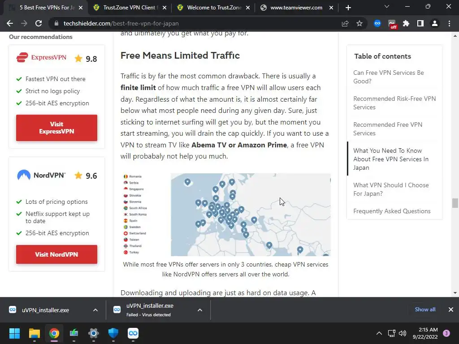Close the downloads bar
Viewport: 459px width, 344px height.
pos(451,310)
